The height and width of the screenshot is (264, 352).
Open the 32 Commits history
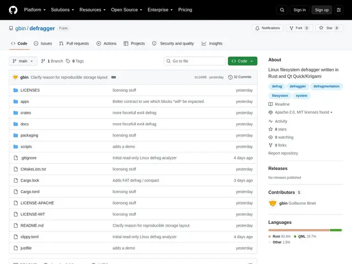[x=240, y=77]
